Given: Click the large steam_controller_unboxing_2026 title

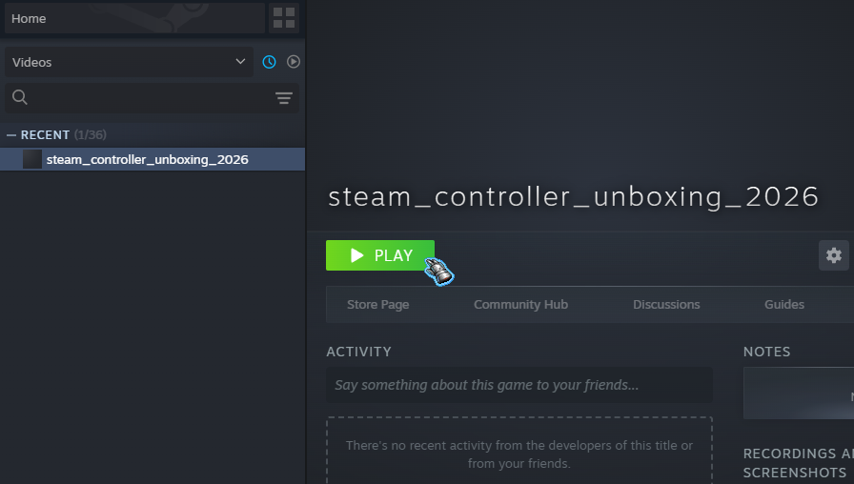Looking at the screenshot, I should pos(574,196).
